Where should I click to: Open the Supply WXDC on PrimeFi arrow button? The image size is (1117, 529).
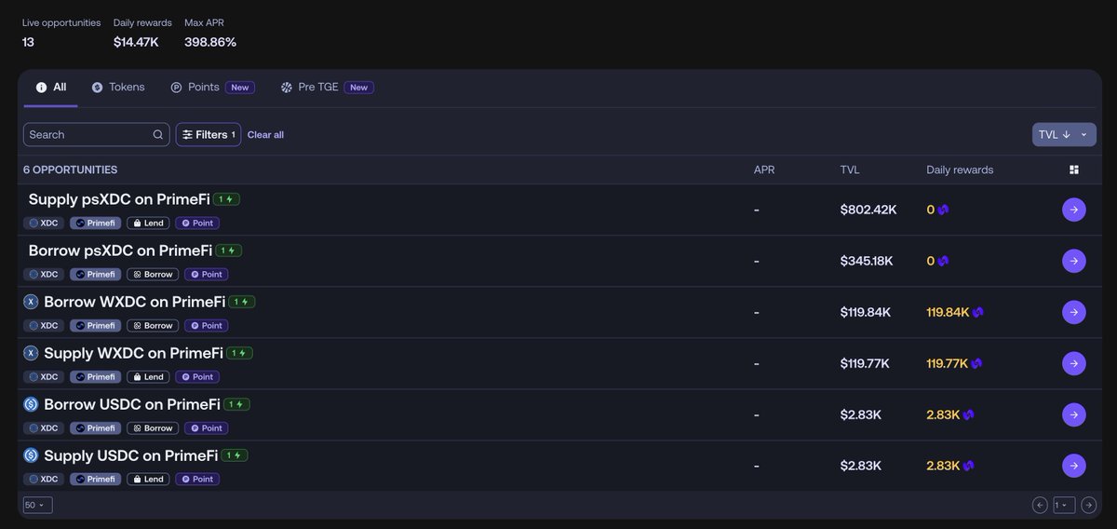(1073, 363)
